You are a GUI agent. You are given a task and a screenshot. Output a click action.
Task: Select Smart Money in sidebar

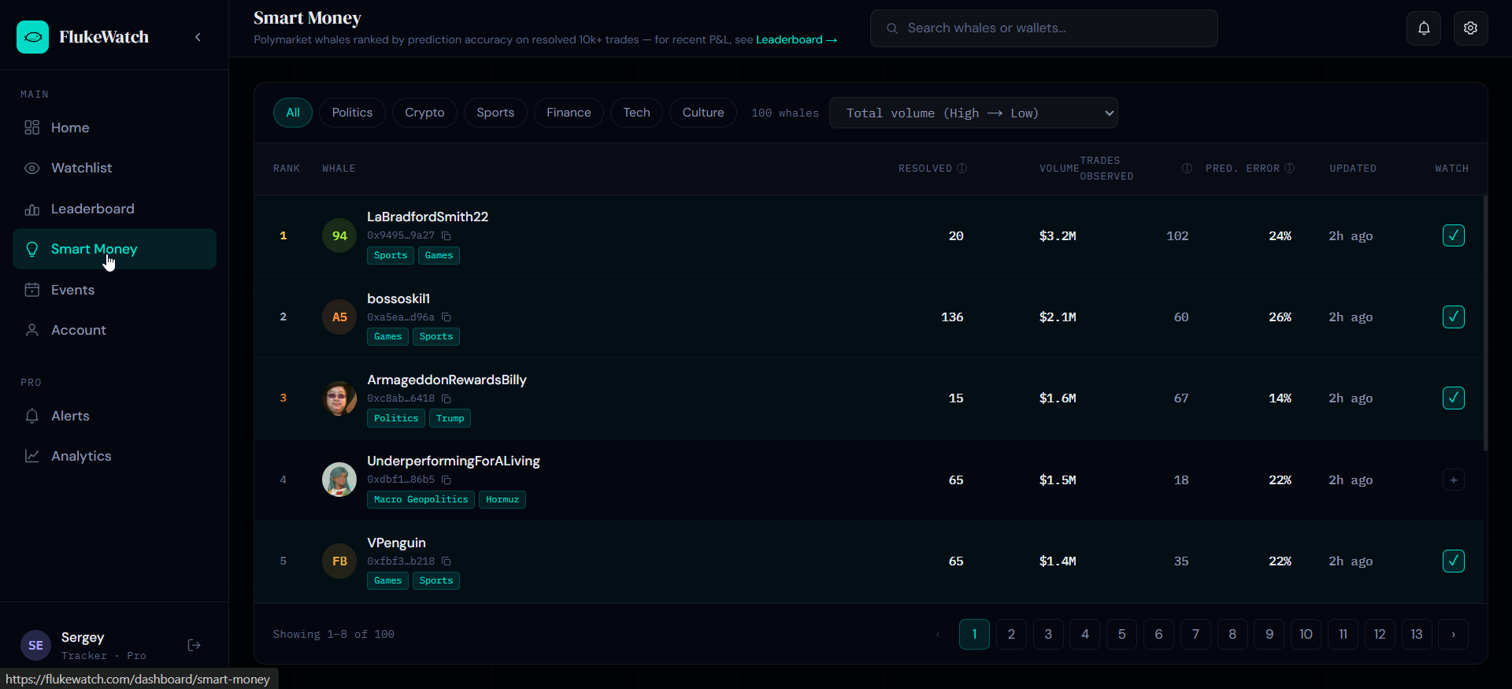tap(114, 249)
